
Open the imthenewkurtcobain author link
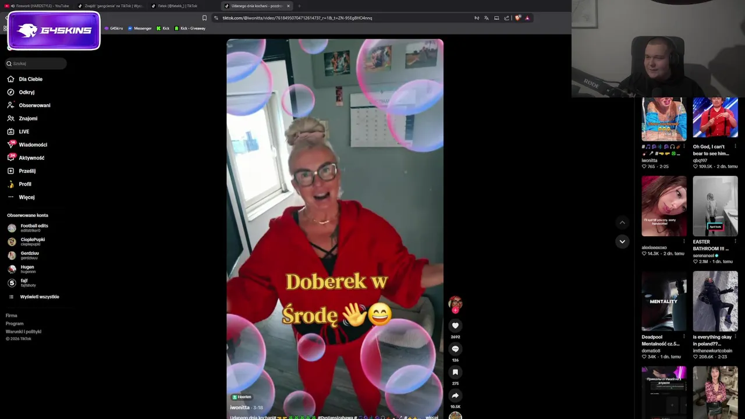[712, 351]
